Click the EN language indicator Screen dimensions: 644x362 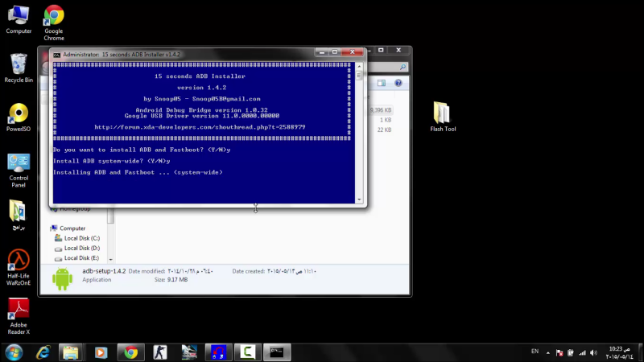coord(535,352)
